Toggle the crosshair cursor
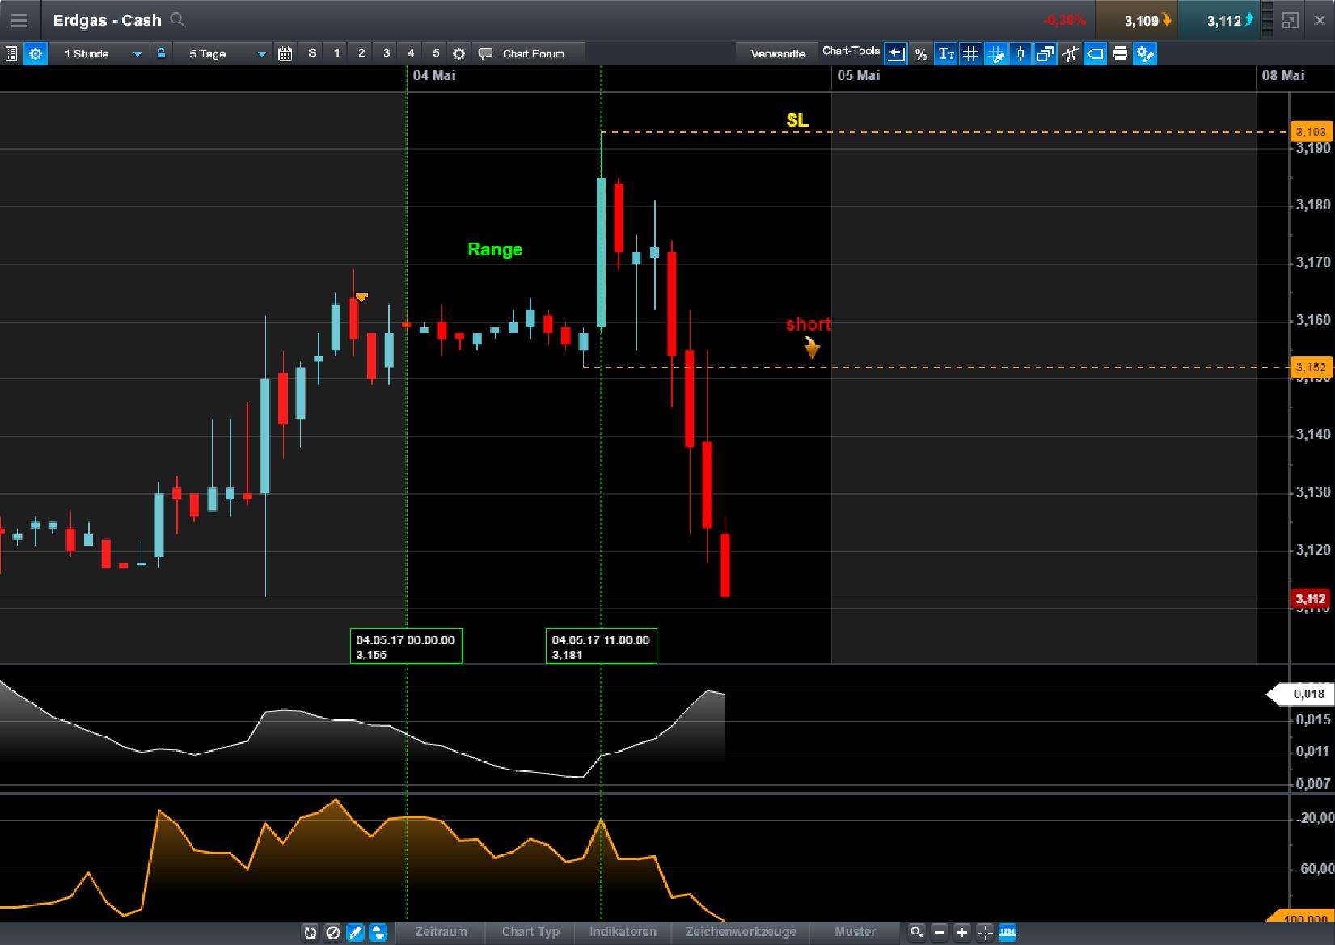Screen dimensions: 1335x945 click(984, 933)
